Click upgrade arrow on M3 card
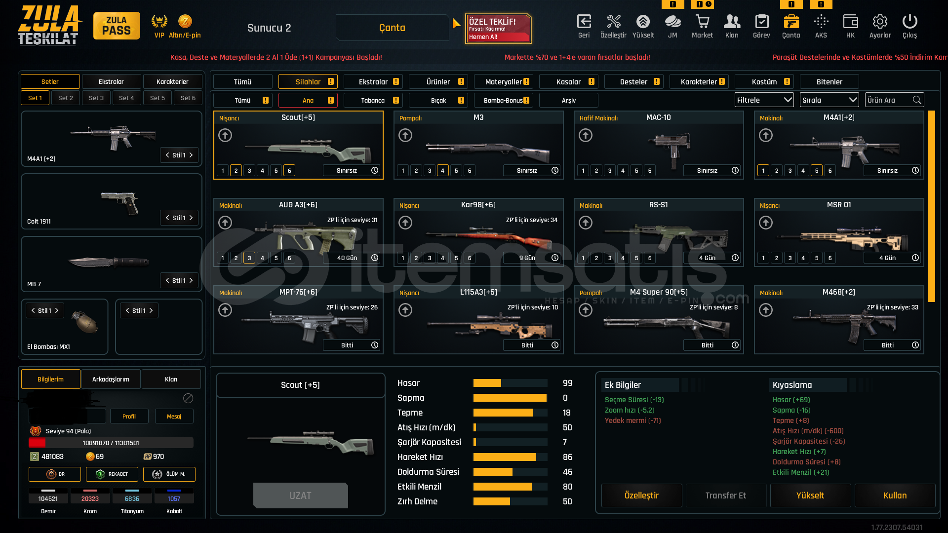This screenshot has height=533, width=948. [x=405, y=135]
